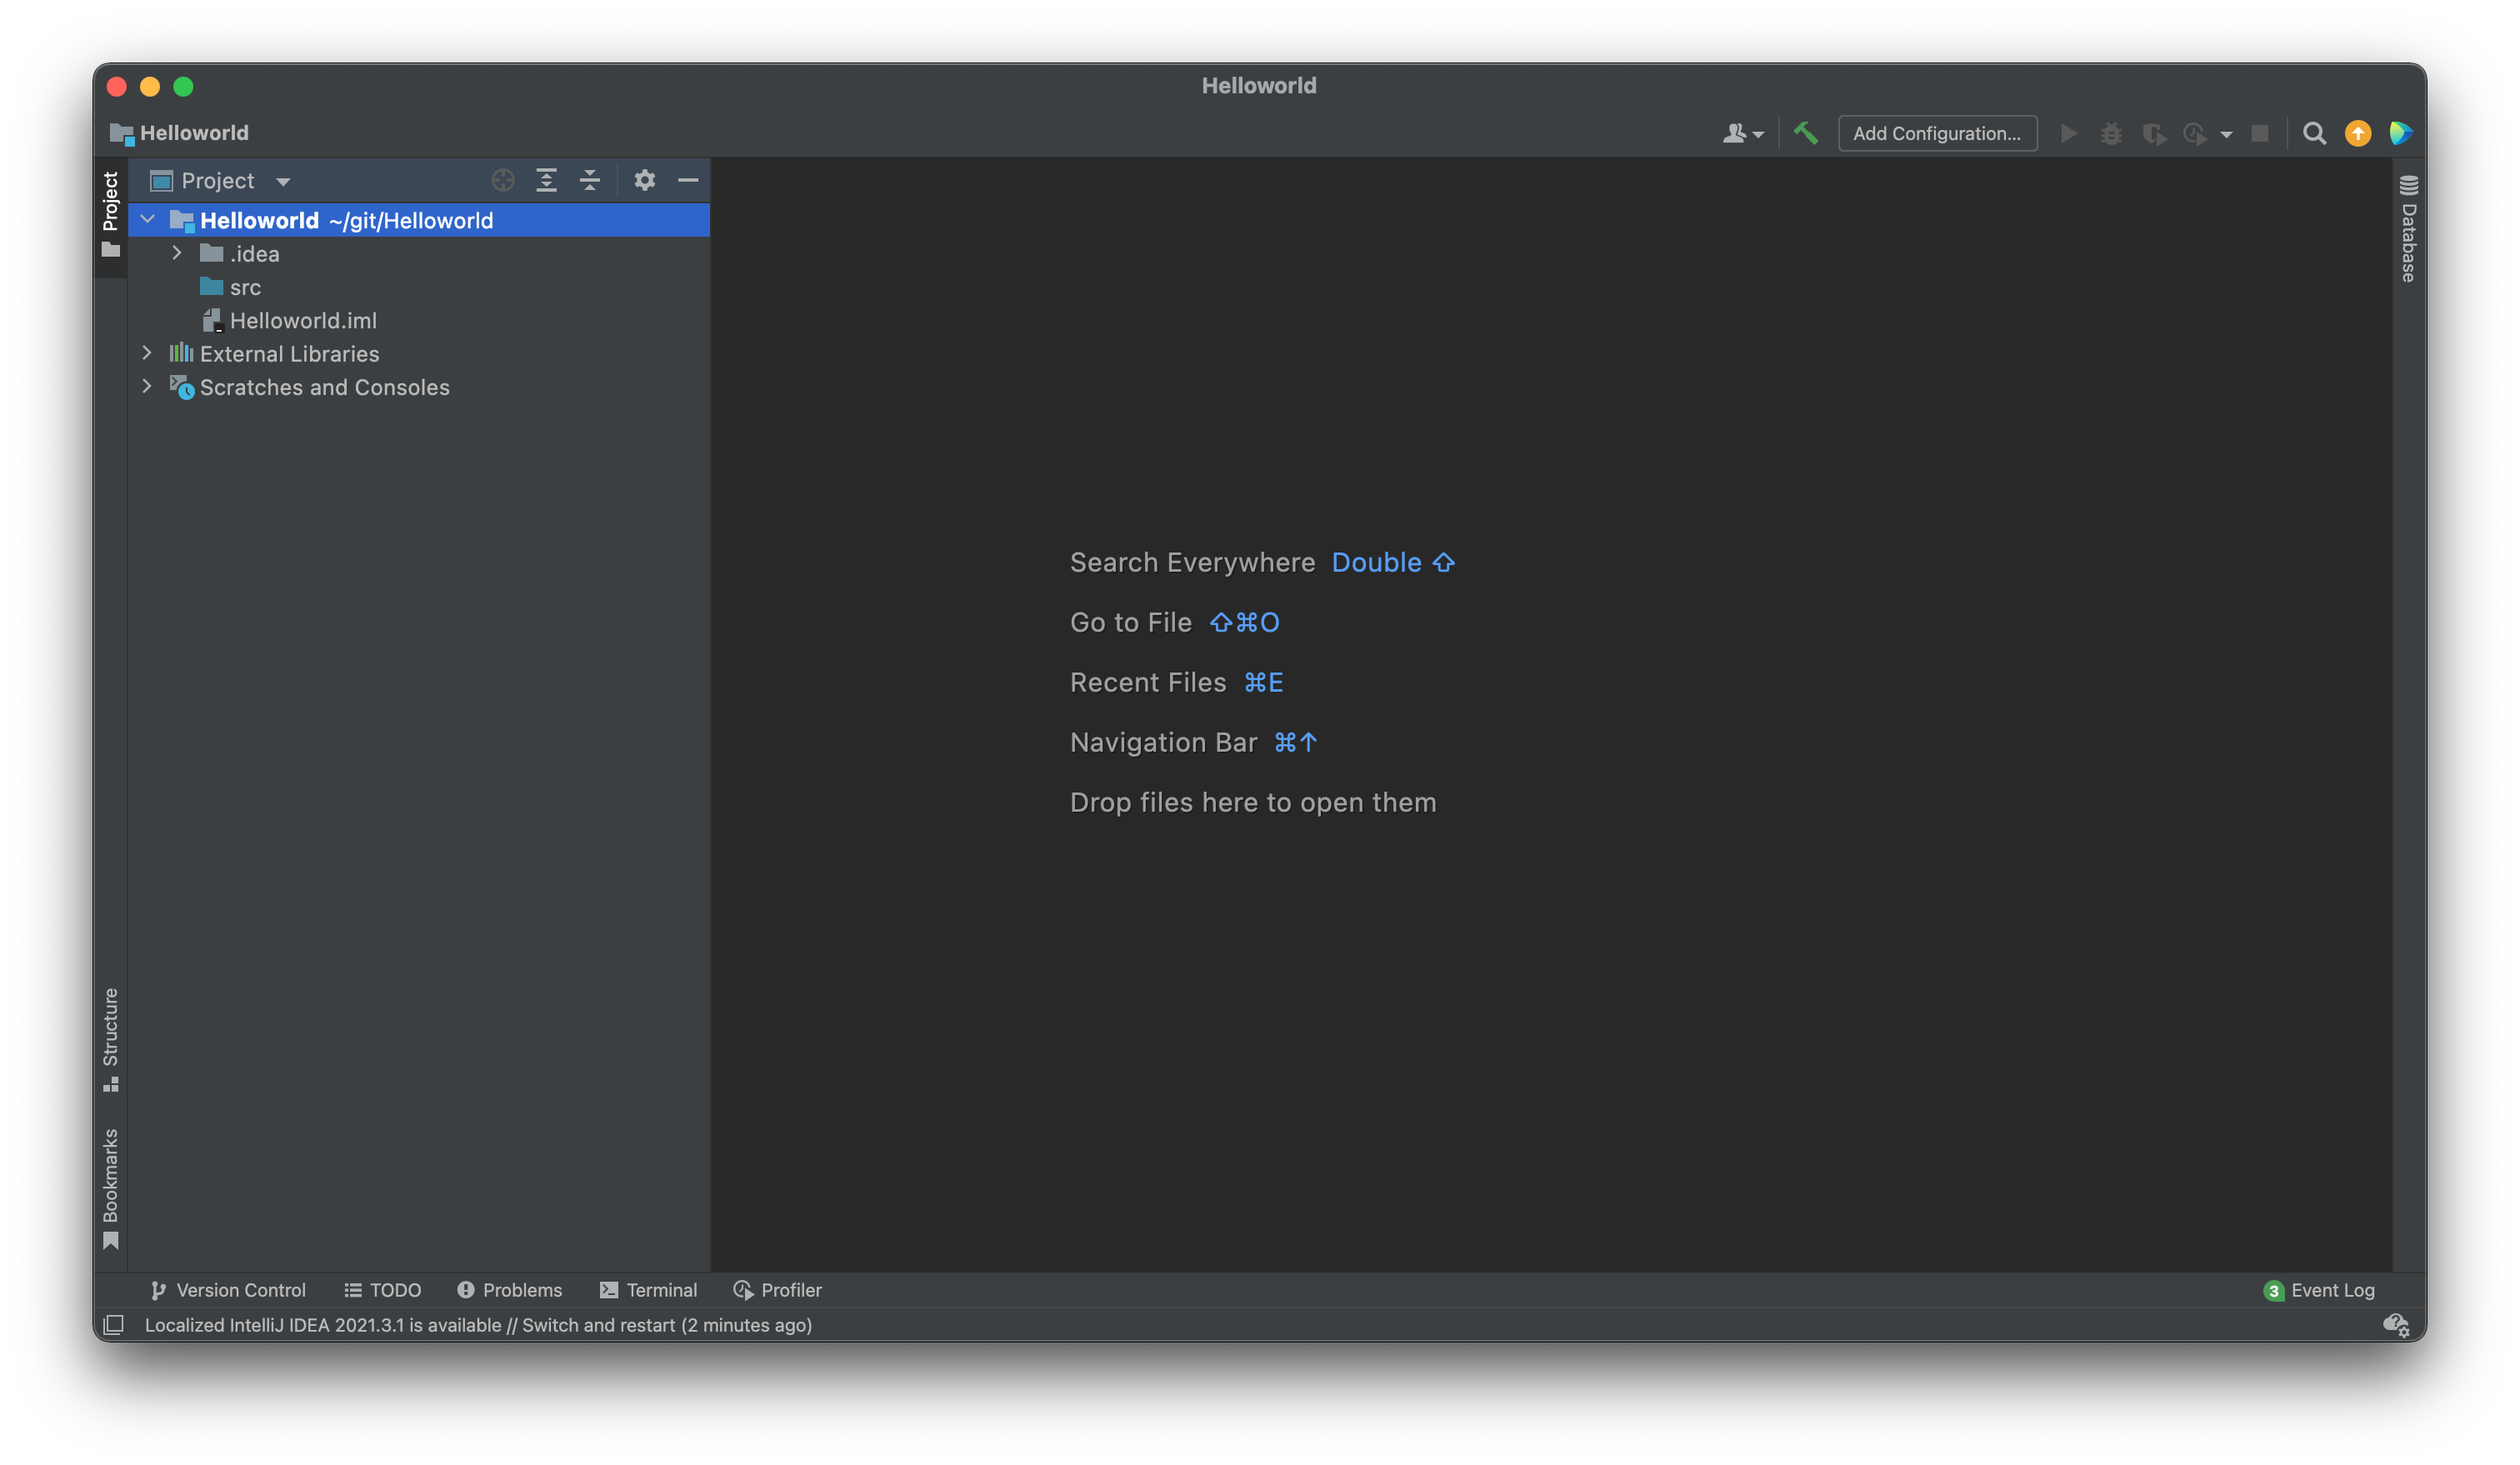Expand External Libraries node
The image size is (2520, 1465).
coord(147,353)
